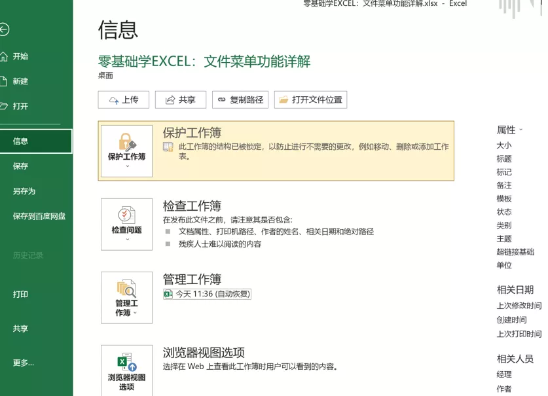Click the 共享 button below the filename
This screenshot has width=548, height=396.
(x=181, y=99)
